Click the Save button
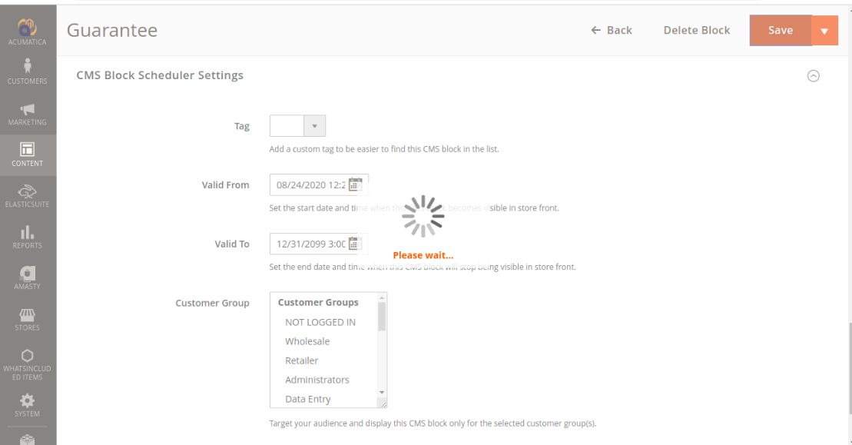The width and height of the screenshot is (852, 445). coord(781,31)
